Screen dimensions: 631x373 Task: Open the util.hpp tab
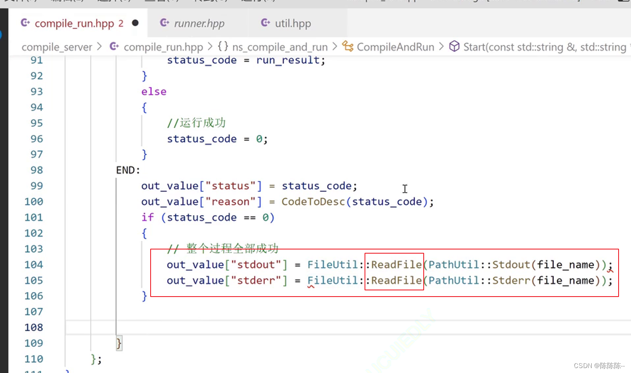(x=293, y=24)
